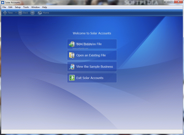Maximize the Solar Accounts window
This screenshot has width=184, height=135.
coord(171,2)
